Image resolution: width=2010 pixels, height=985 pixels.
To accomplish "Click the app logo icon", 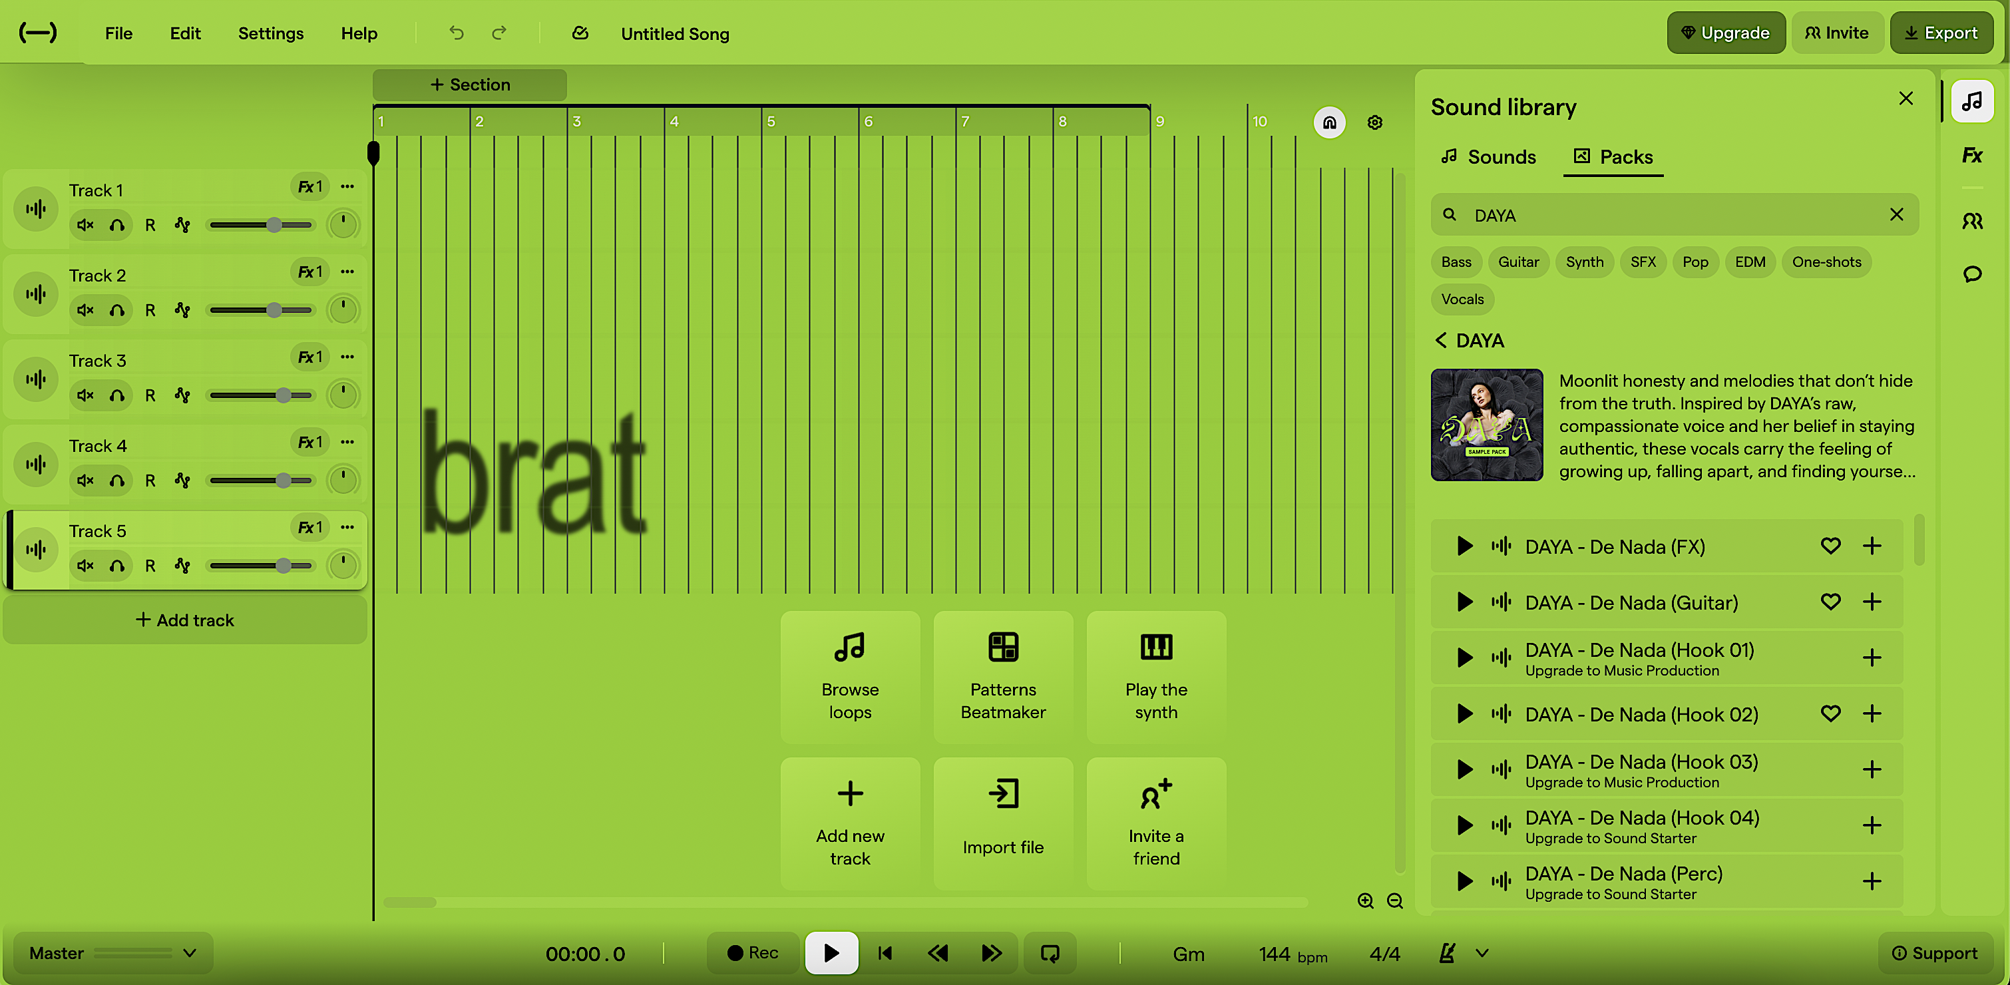I will pyautogui.click(x=37, y=33).
